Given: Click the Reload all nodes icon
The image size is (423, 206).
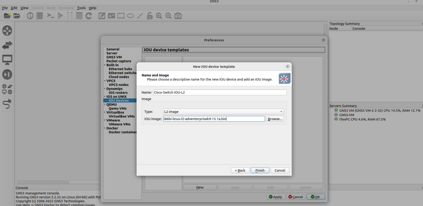Looking at the screenshot, I should coord(88,16).
